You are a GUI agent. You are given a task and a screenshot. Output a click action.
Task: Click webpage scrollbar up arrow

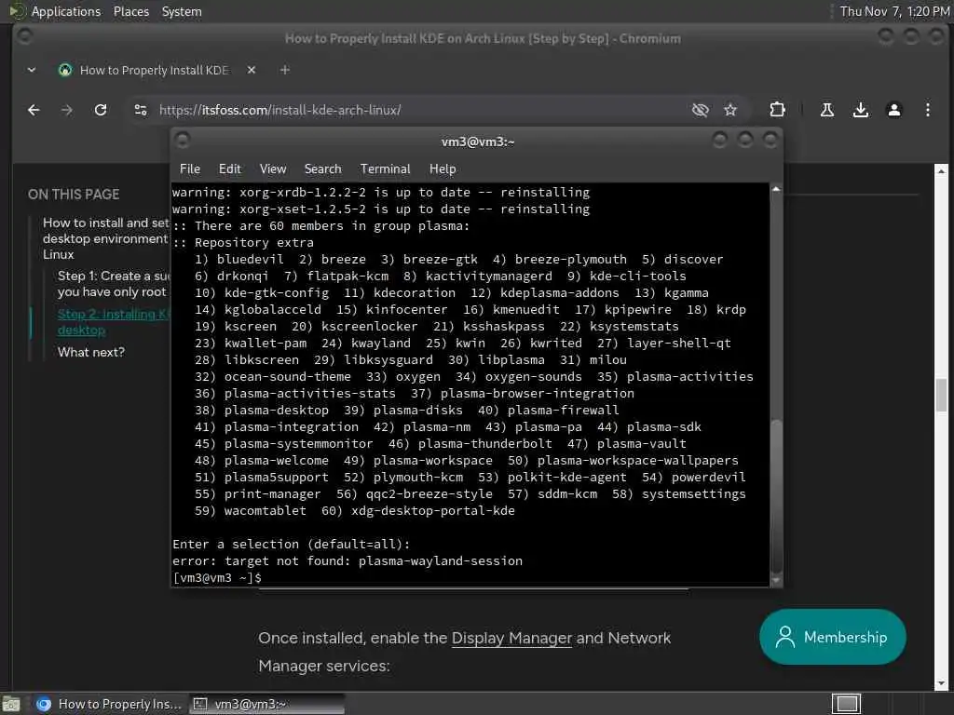[941, 170]
